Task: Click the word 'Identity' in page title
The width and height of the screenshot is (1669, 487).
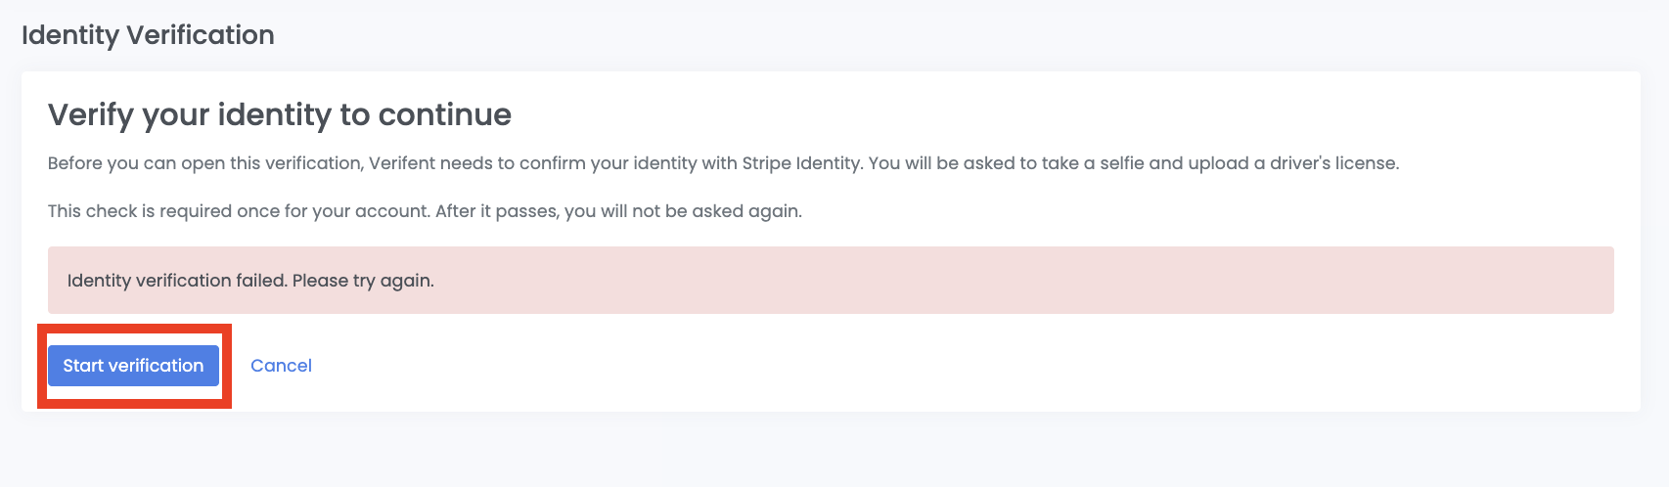Action: (x=70, y=35)
